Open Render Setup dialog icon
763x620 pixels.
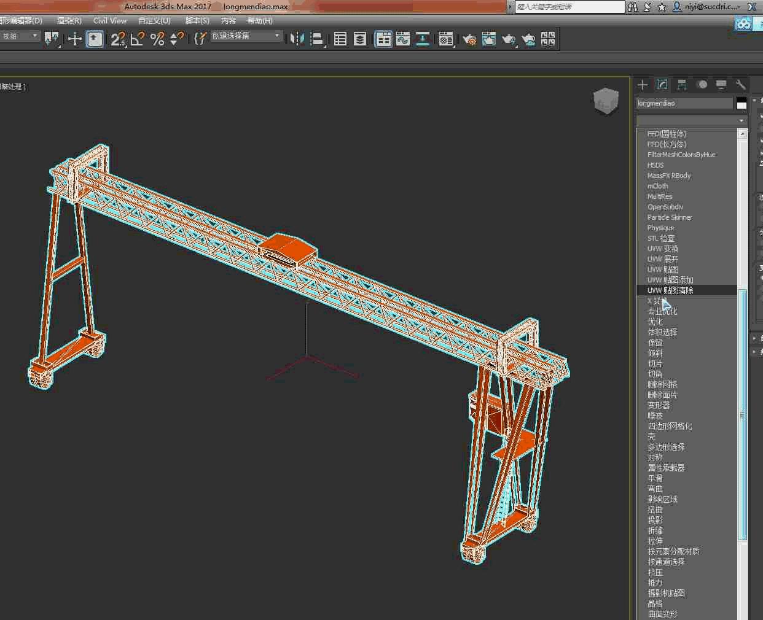[x=469, y=39]
